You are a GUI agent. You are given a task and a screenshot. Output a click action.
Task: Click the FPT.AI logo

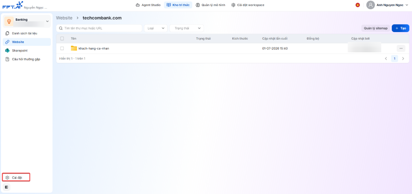[x=13, y=5]
